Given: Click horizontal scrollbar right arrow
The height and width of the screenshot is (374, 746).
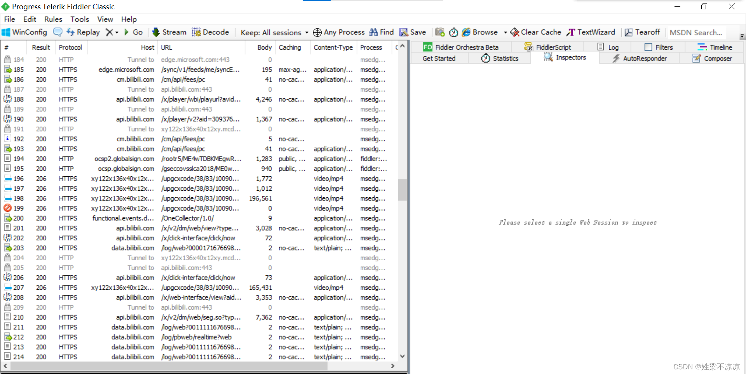Looking at the screenshot, I should click(393, 366).
